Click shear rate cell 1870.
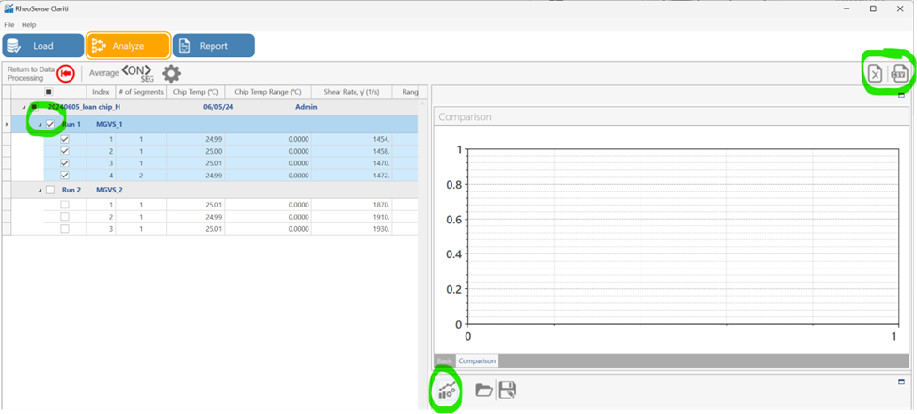Image resolution: width=917 pixels, height=414 pixels. point(352,205)
